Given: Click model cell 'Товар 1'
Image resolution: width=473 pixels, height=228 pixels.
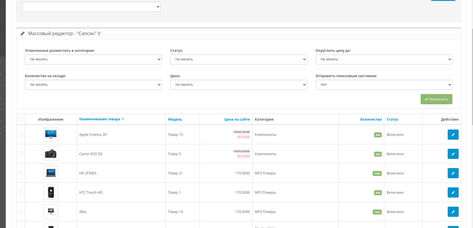Looking at the screenshot, I should tap(174, 192).
